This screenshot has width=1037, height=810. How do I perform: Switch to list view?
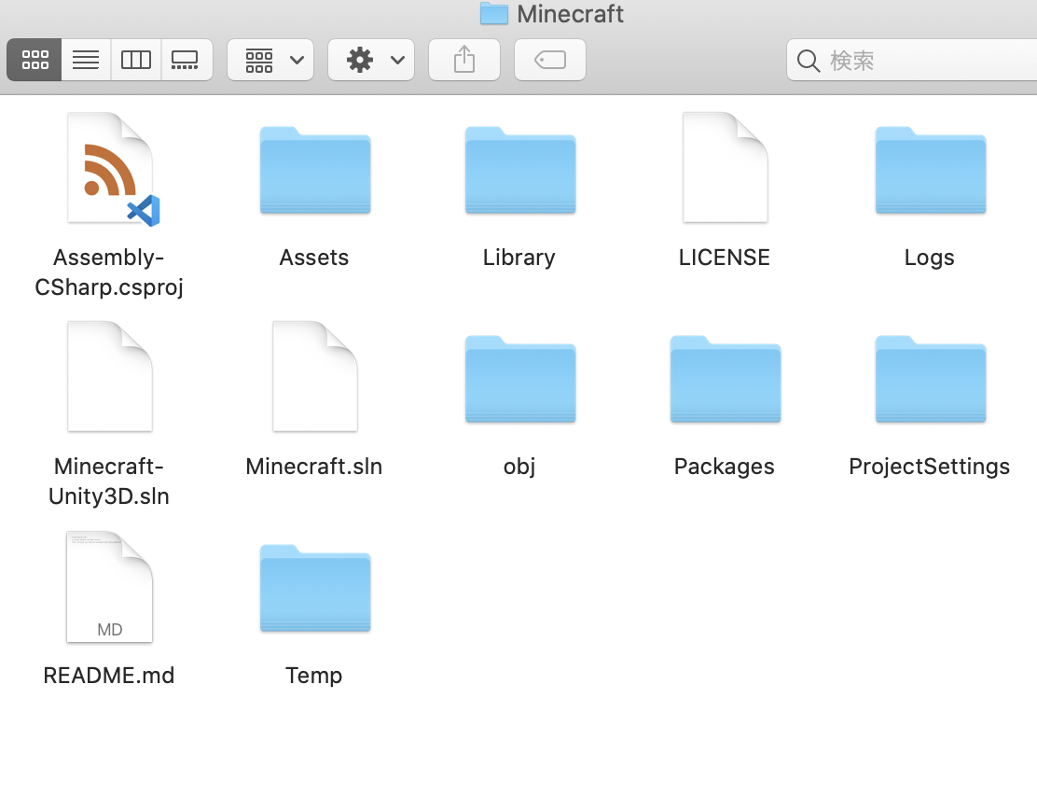(x=86, y=60)
